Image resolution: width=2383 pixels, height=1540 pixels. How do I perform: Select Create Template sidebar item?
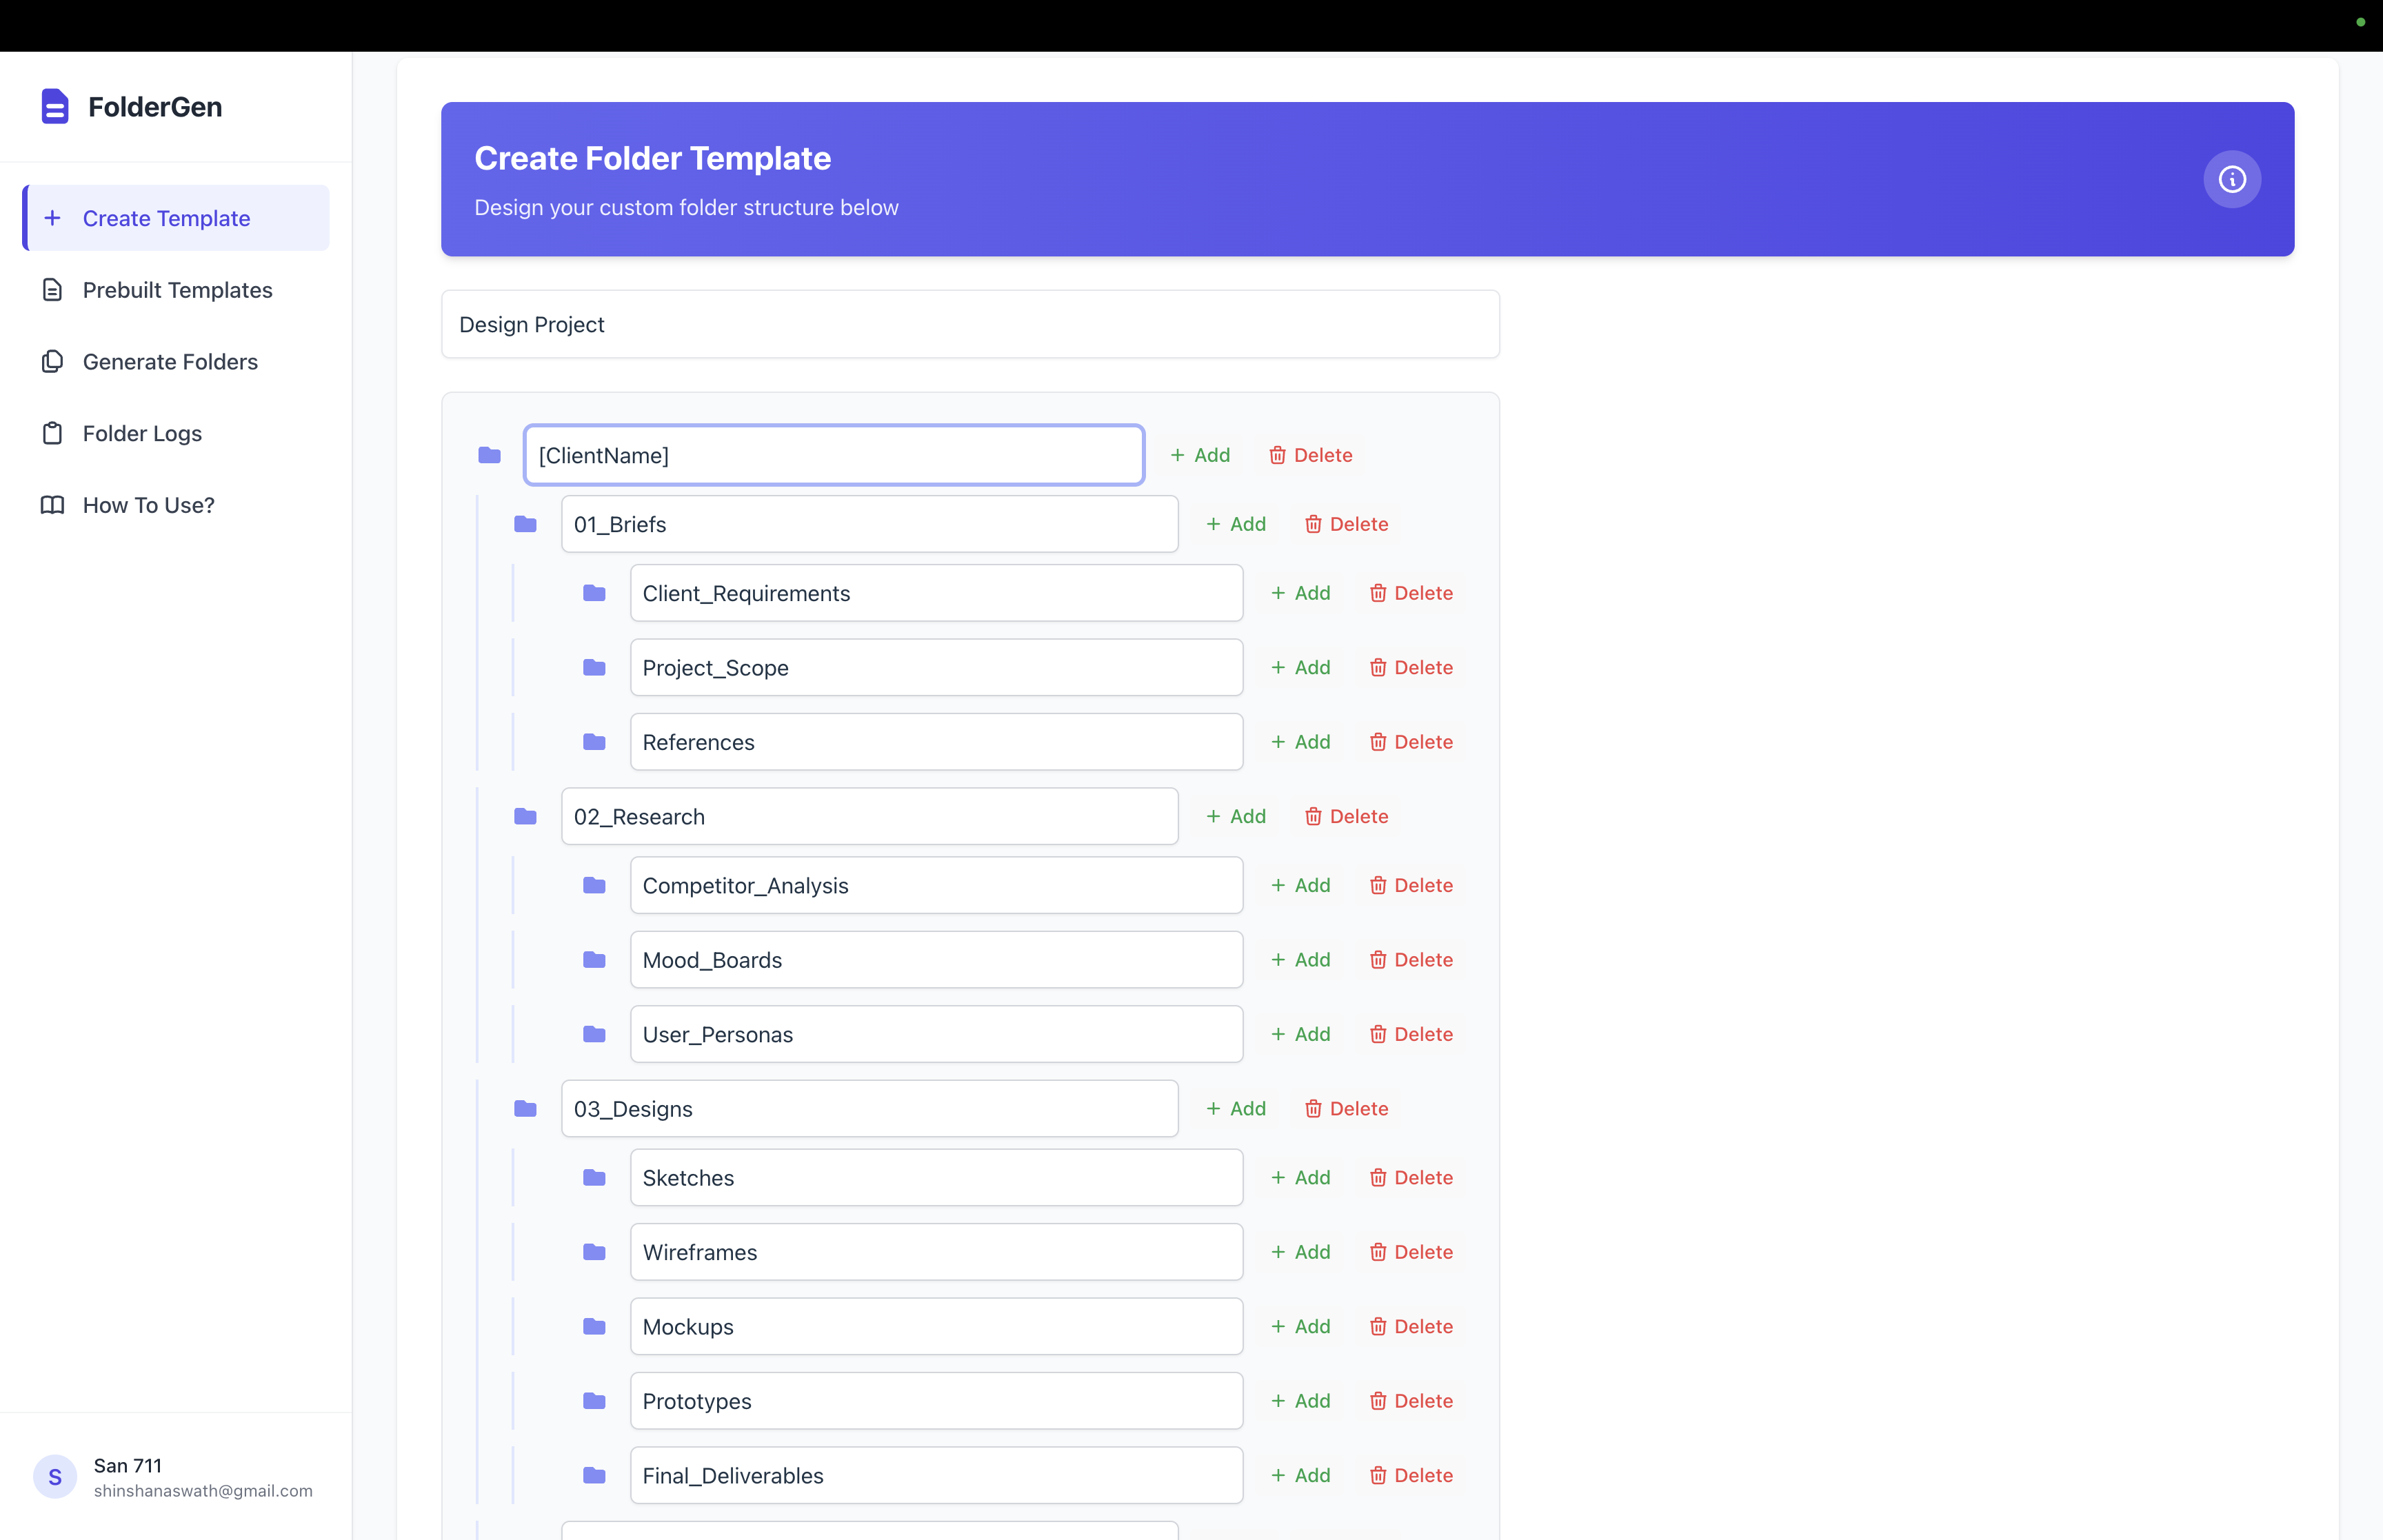click(x=166, y=218)
